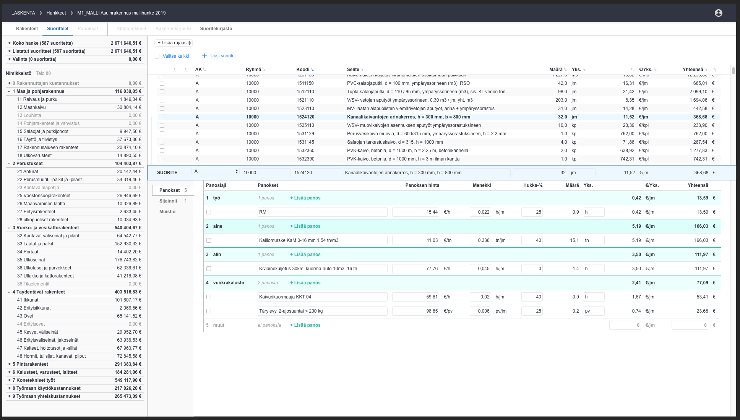Open the AK dropdown in SUORITE row
The height and width of the screenshot is (420, 740).
[216, 172]
